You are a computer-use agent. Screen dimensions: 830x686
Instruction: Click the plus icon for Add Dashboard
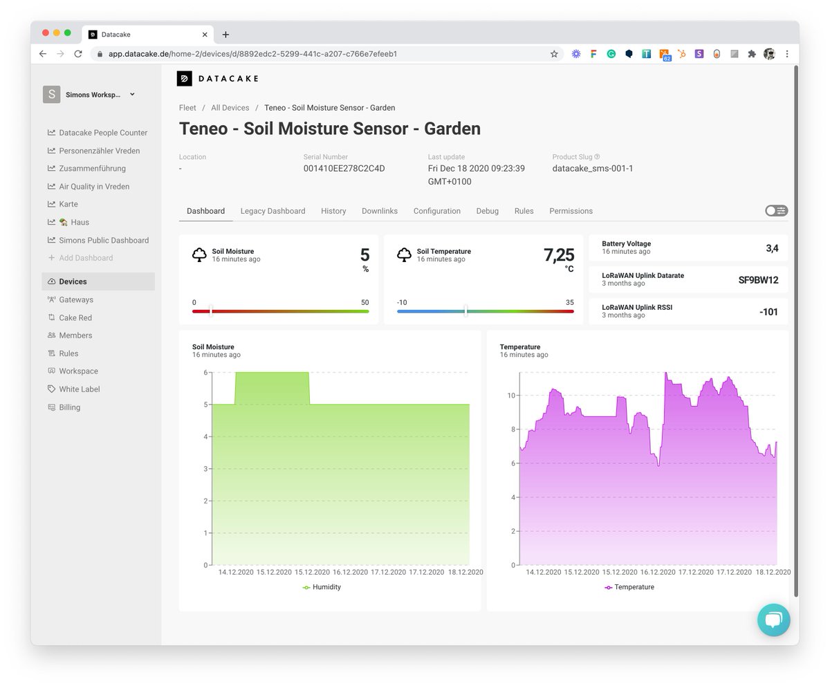[x=51, y=258]
